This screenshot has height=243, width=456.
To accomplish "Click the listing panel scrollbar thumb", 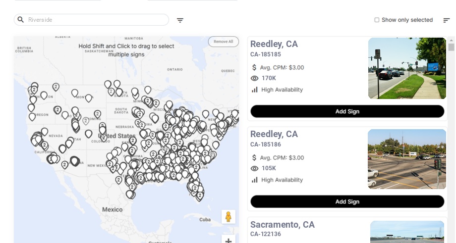I will click(451, 47).
